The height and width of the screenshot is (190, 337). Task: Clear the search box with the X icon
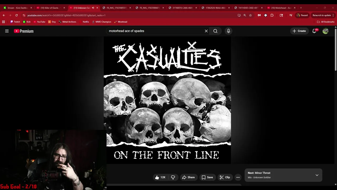pyautogui.click(x=206, y=31)
